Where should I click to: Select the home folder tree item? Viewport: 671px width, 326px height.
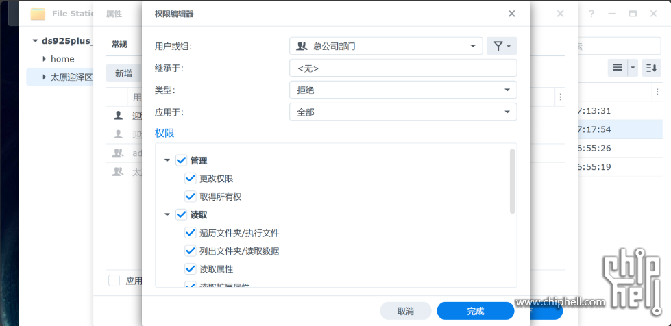click(x=62, y=59)
